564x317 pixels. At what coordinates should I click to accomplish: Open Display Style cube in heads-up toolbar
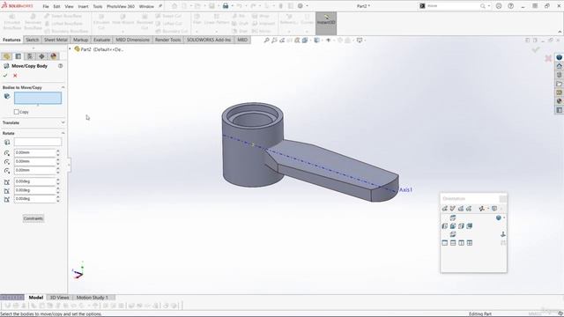point(316,41)
